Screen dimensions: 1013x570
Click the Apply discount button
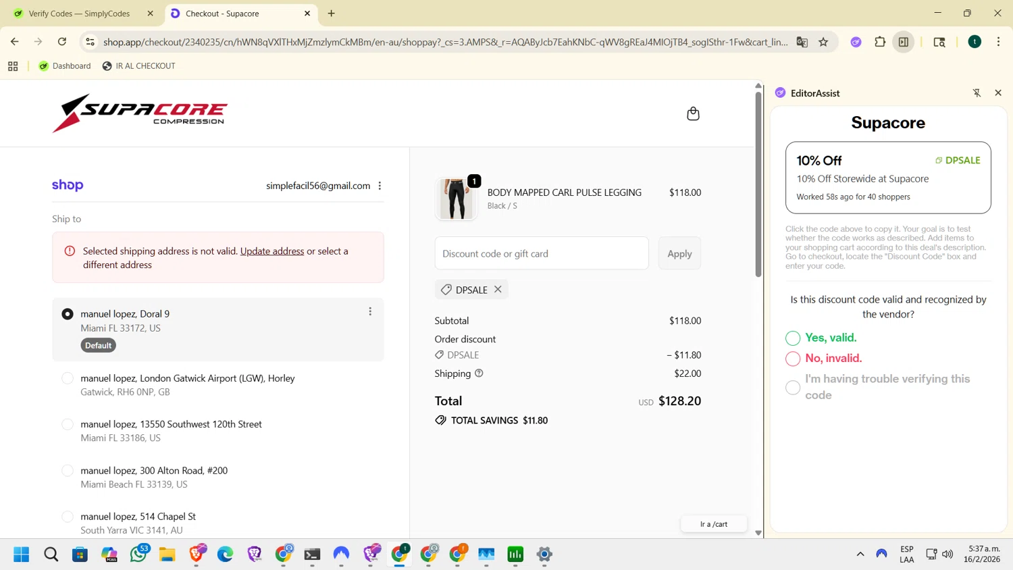pos(679,253)
